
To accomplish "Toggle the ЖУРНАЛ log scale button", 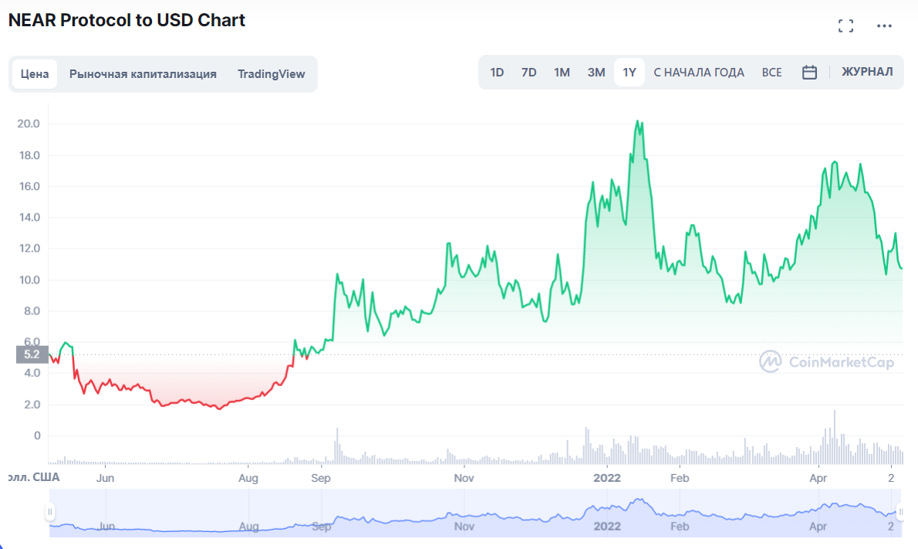I will pyautogui.click(x=867, y=72).
